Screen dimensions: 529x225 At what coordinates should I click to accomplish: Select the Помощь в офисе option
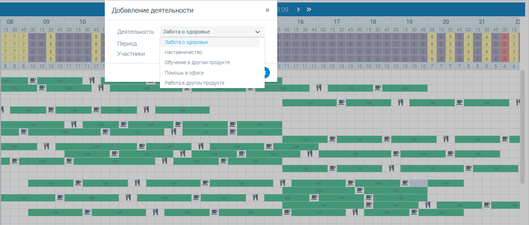click(x=184, y=73)
